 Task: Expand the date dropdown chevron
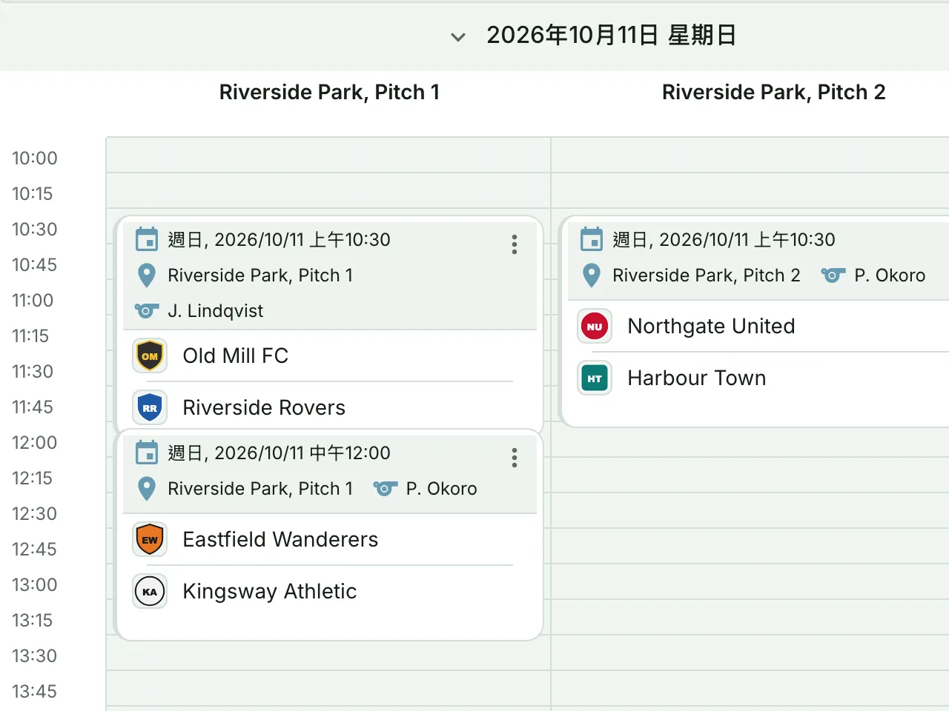click(458, 36)
